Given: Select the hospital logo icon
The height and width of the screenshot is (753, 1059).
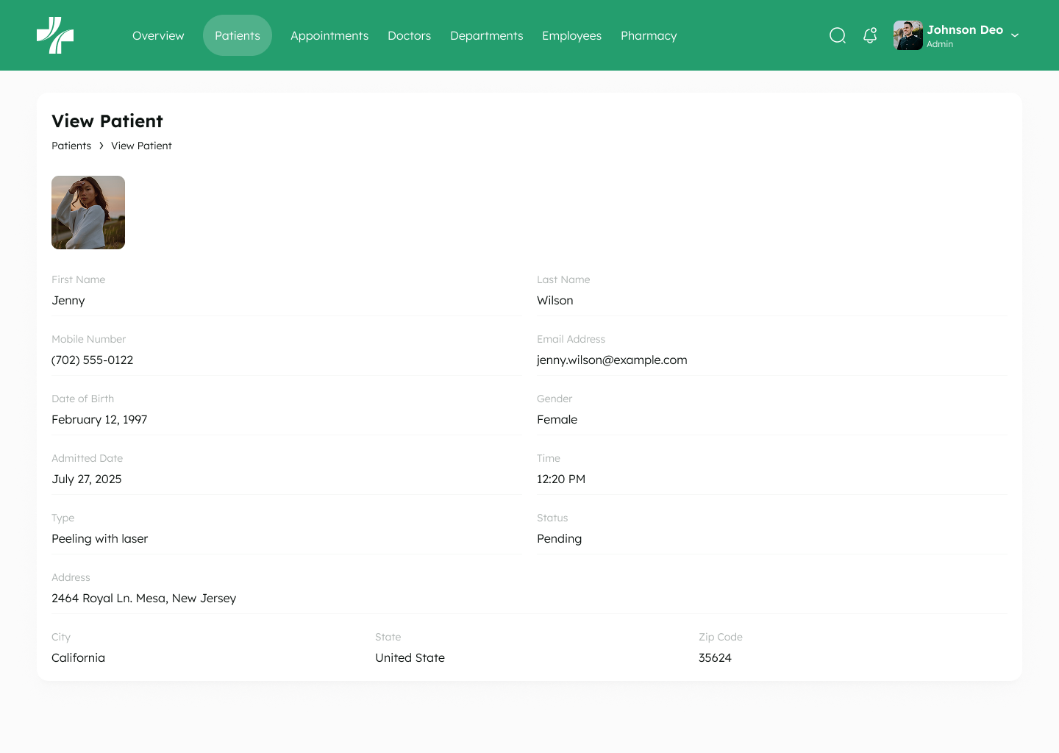Looking at the screenshot, I should pos(55,35).
